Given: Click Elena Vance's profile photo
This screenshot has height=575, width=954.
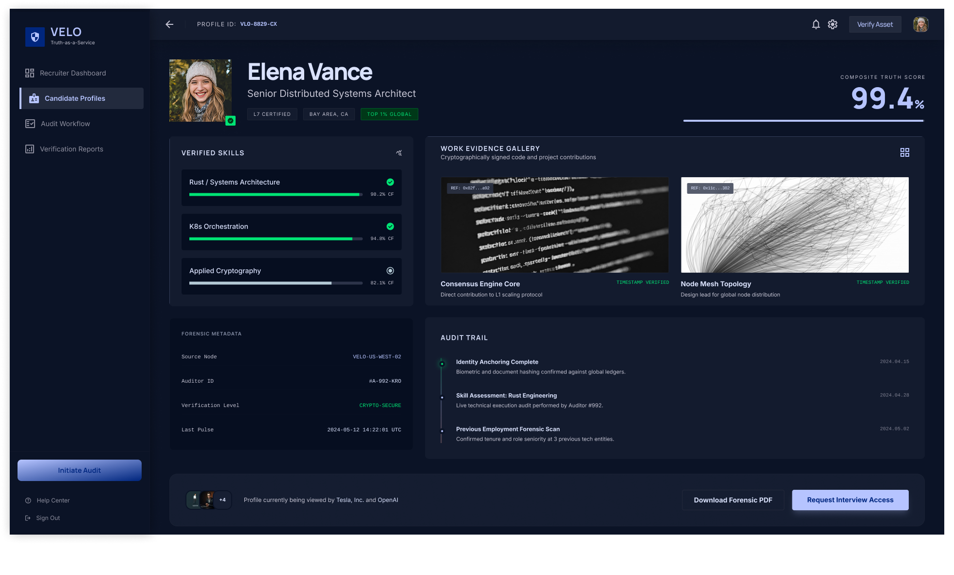Looking at the screenshot, I should pos(201,91).
